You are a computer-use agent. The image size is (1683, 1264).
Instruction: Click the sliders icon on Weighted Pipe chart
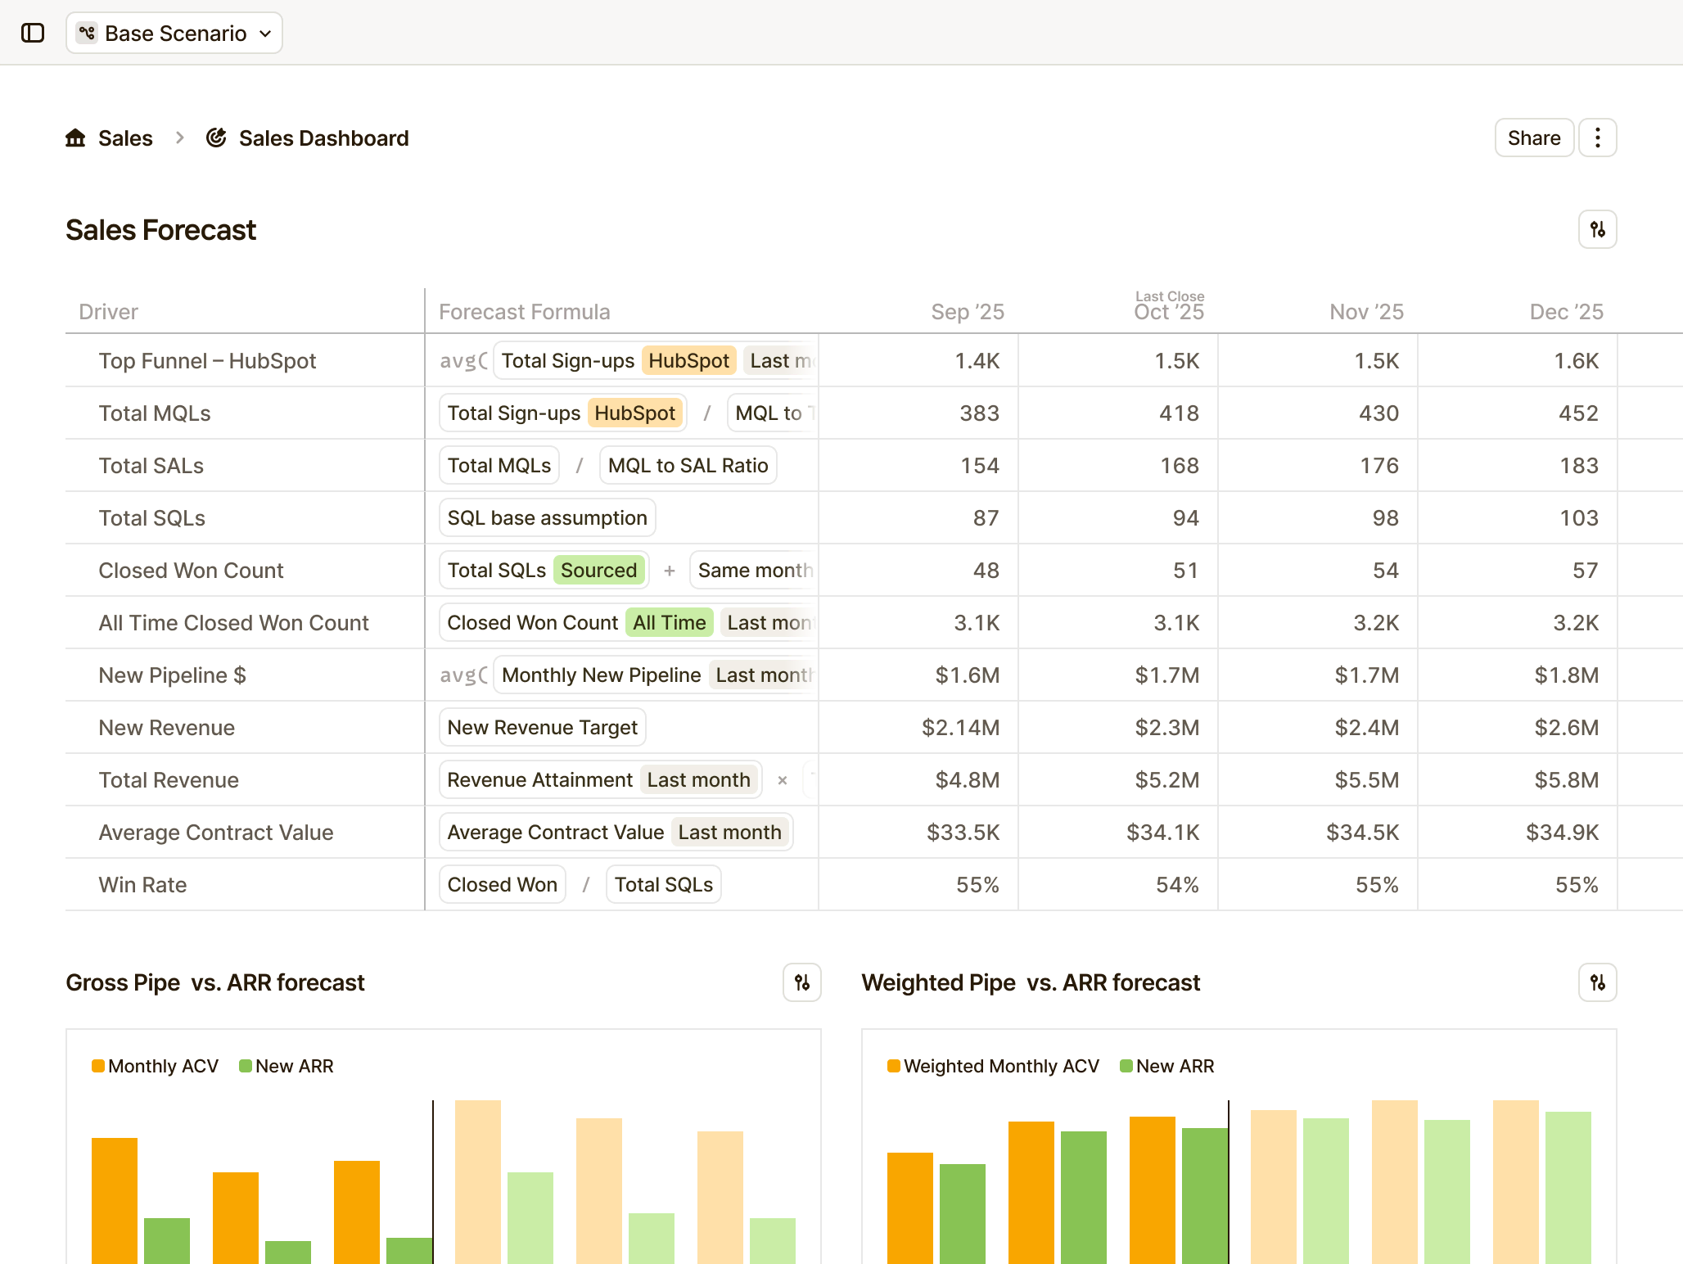[x=1597, y=983]
